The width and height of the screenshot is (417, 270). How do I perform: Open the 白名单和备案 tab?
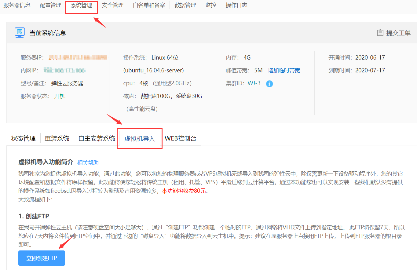[x=149, y=5]
